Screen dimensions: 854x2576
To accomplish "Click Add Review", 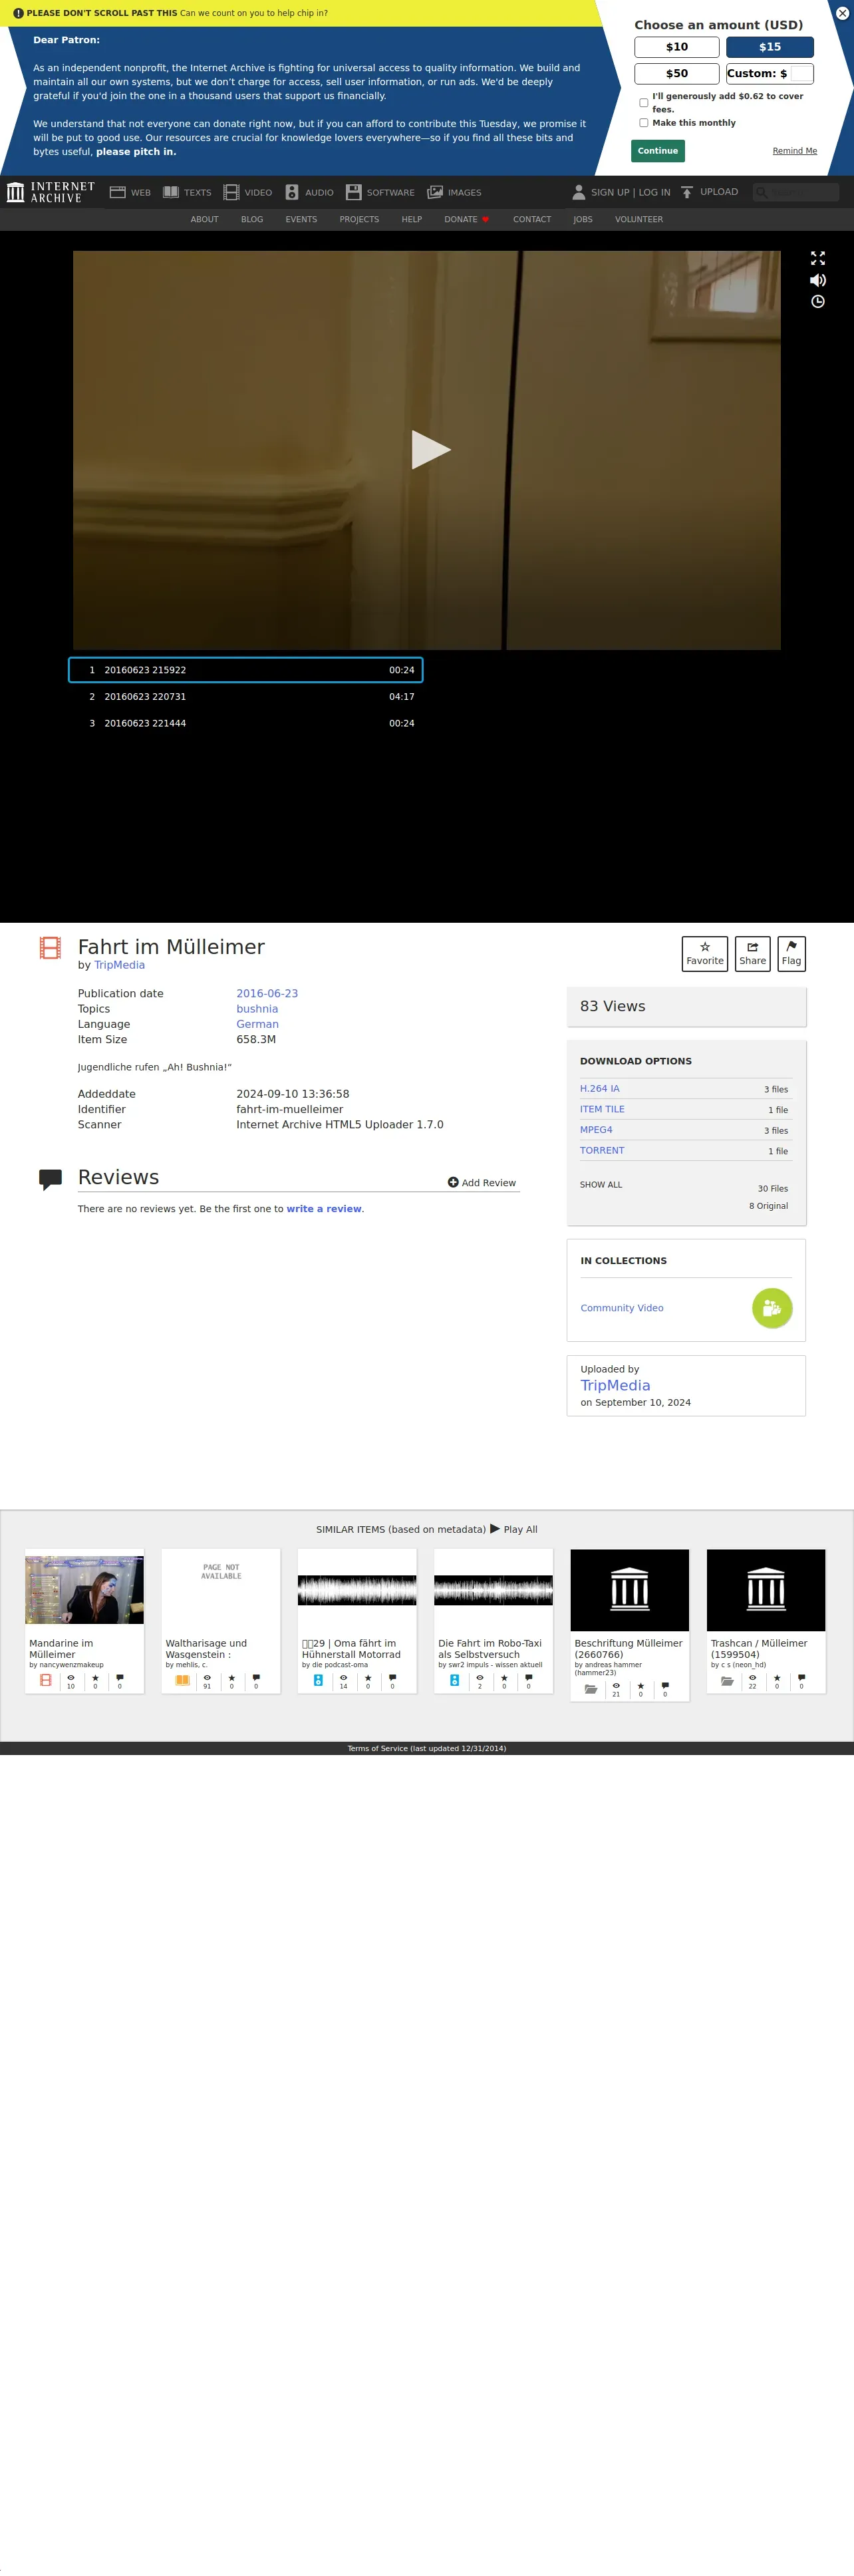I will [482, 1183].
